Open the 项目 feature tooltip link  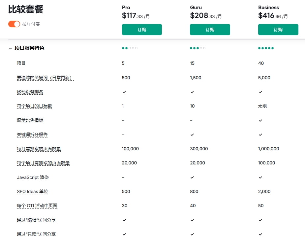(x=21, y=63)
